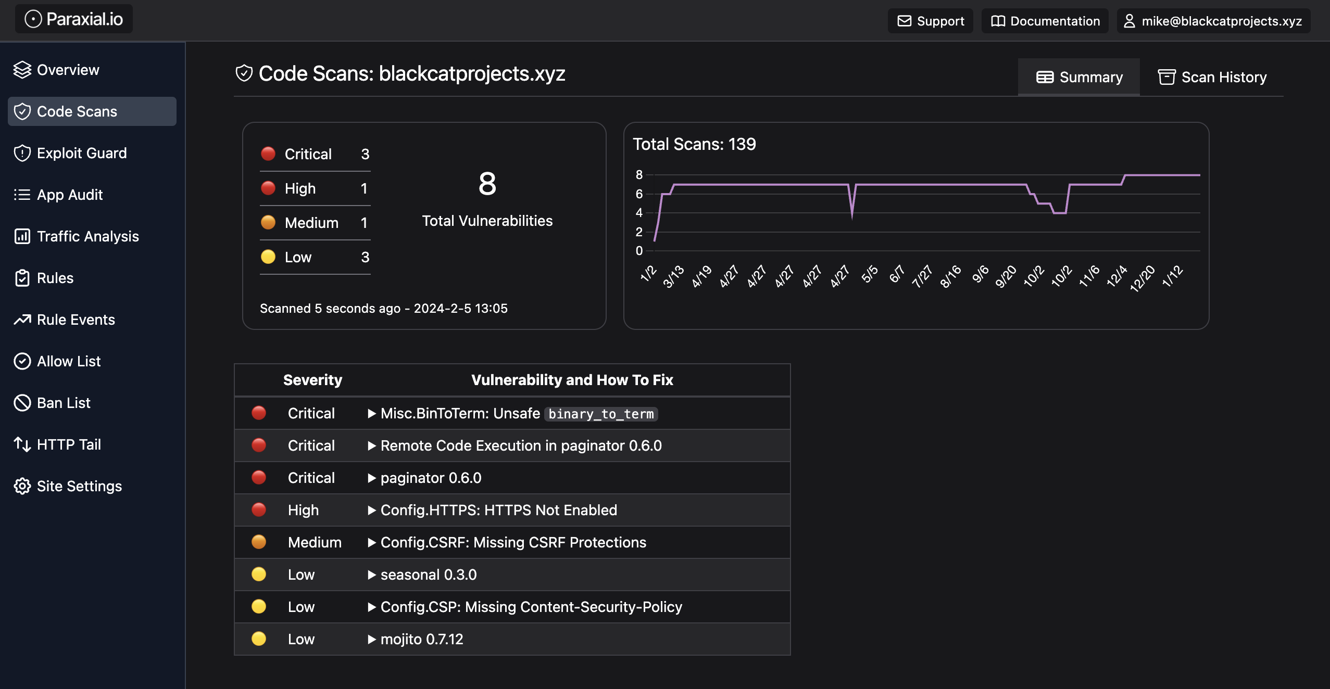Click the Overview layers icon in sidebar
This screenshot has height=689, width=1330.
pos(22,70)
